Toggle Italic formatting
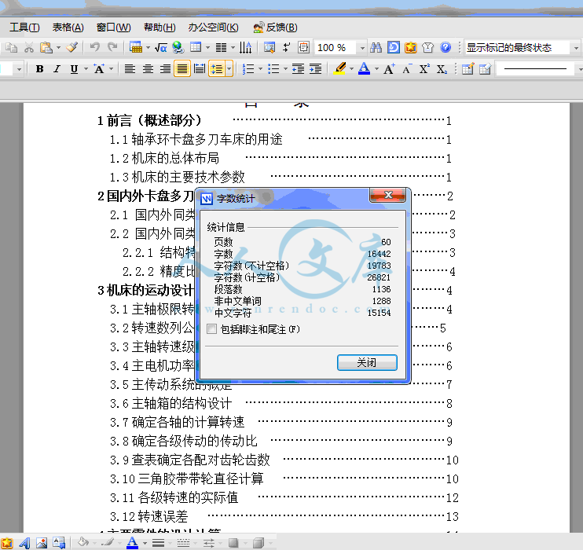Image resolution: width=583 pixels, height=550 pixels. coord(57,69)
